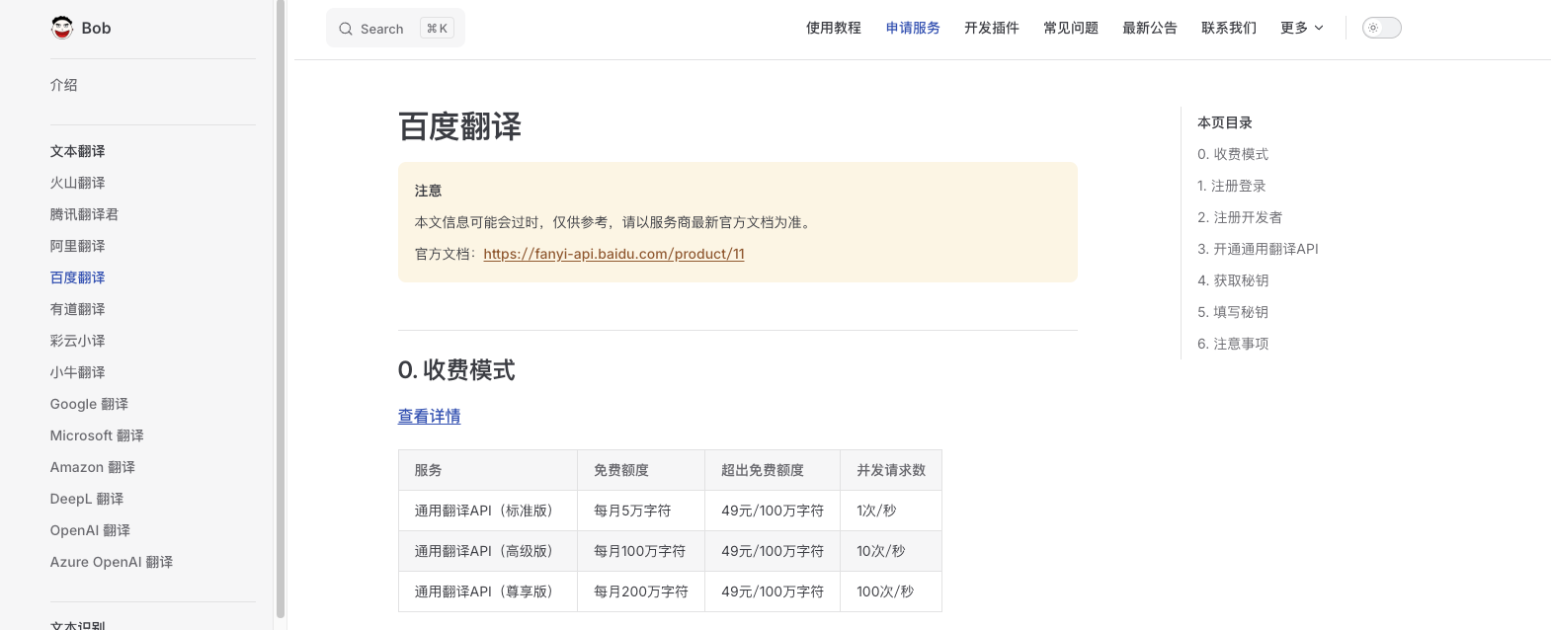Open 开发插件 in top navigation
Screen dimensions: 1551x630
click(992, 28)
